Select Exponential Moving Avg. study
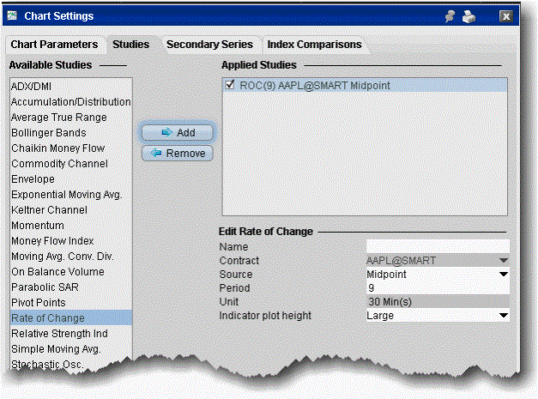The image size is (538, 399). (66, 195)
